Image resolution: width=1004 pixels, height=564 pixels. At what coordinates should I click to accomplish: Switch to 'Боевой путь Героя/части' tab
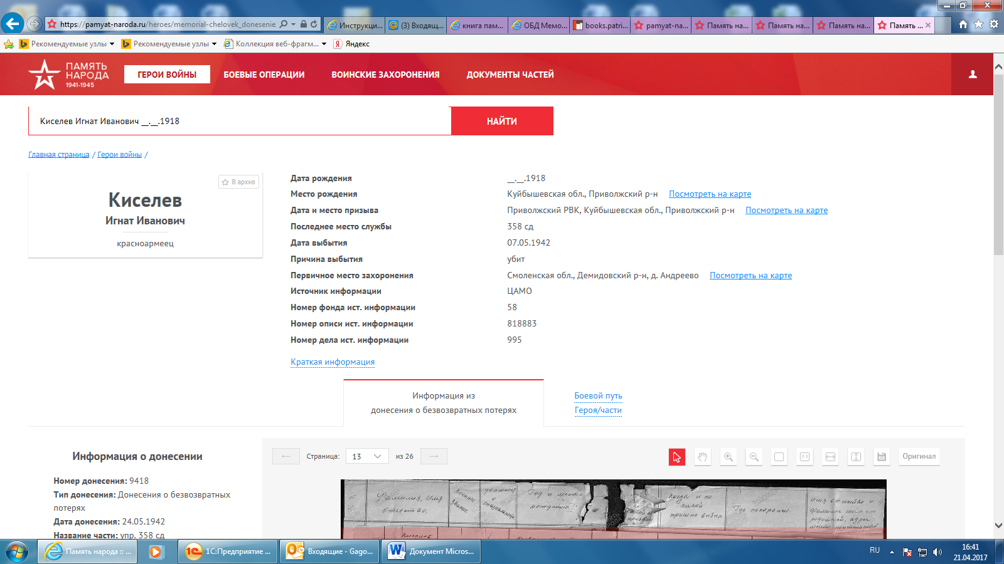click(x=598, y=403)
